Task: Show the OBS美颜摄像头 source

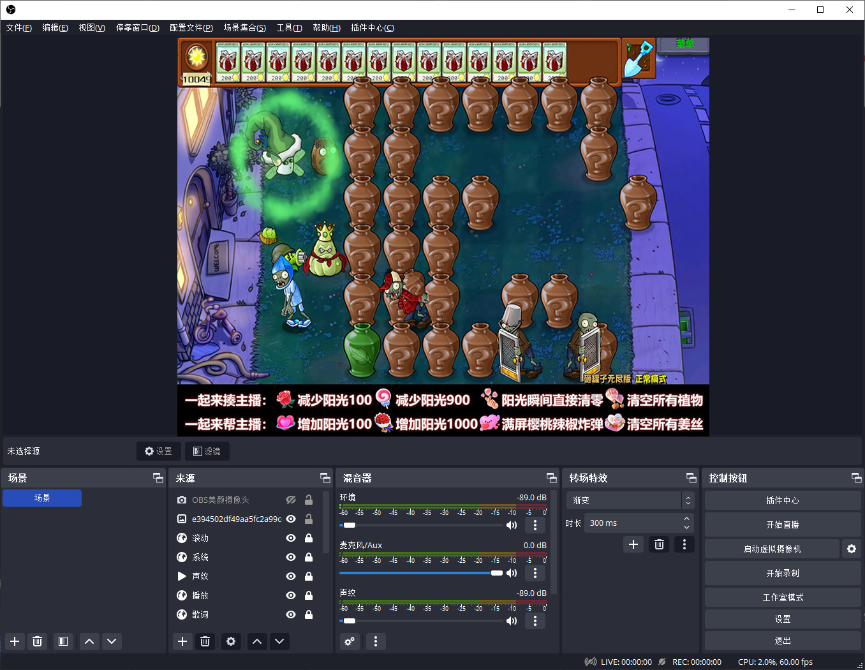Action: tap(291, 500)
